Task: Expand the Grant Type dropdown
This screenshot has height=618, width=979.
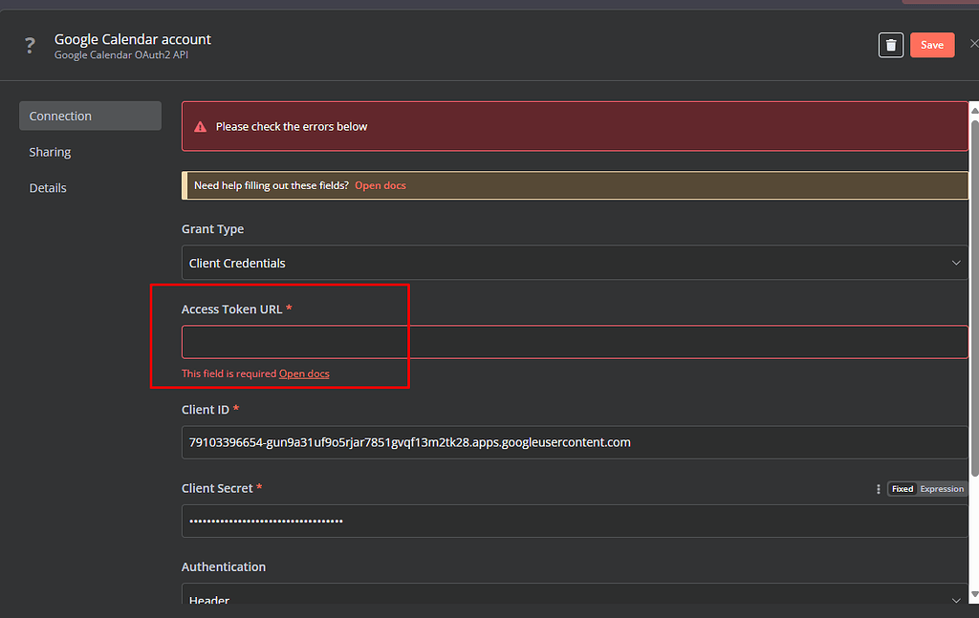Action: coord(575,262)
